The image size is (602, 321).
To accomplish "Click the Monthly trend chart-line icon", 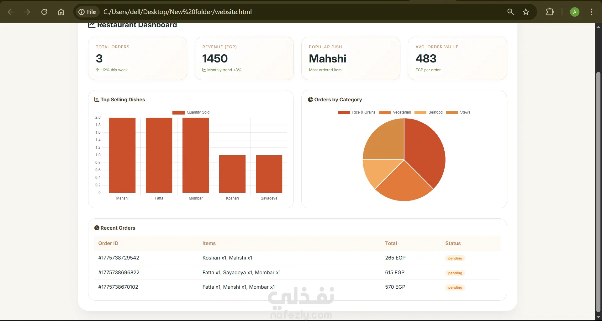I will click(x=204, y=70).
